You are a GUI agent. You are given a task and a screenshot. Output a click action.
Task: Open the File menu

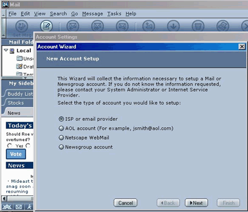tap(13, 14)
